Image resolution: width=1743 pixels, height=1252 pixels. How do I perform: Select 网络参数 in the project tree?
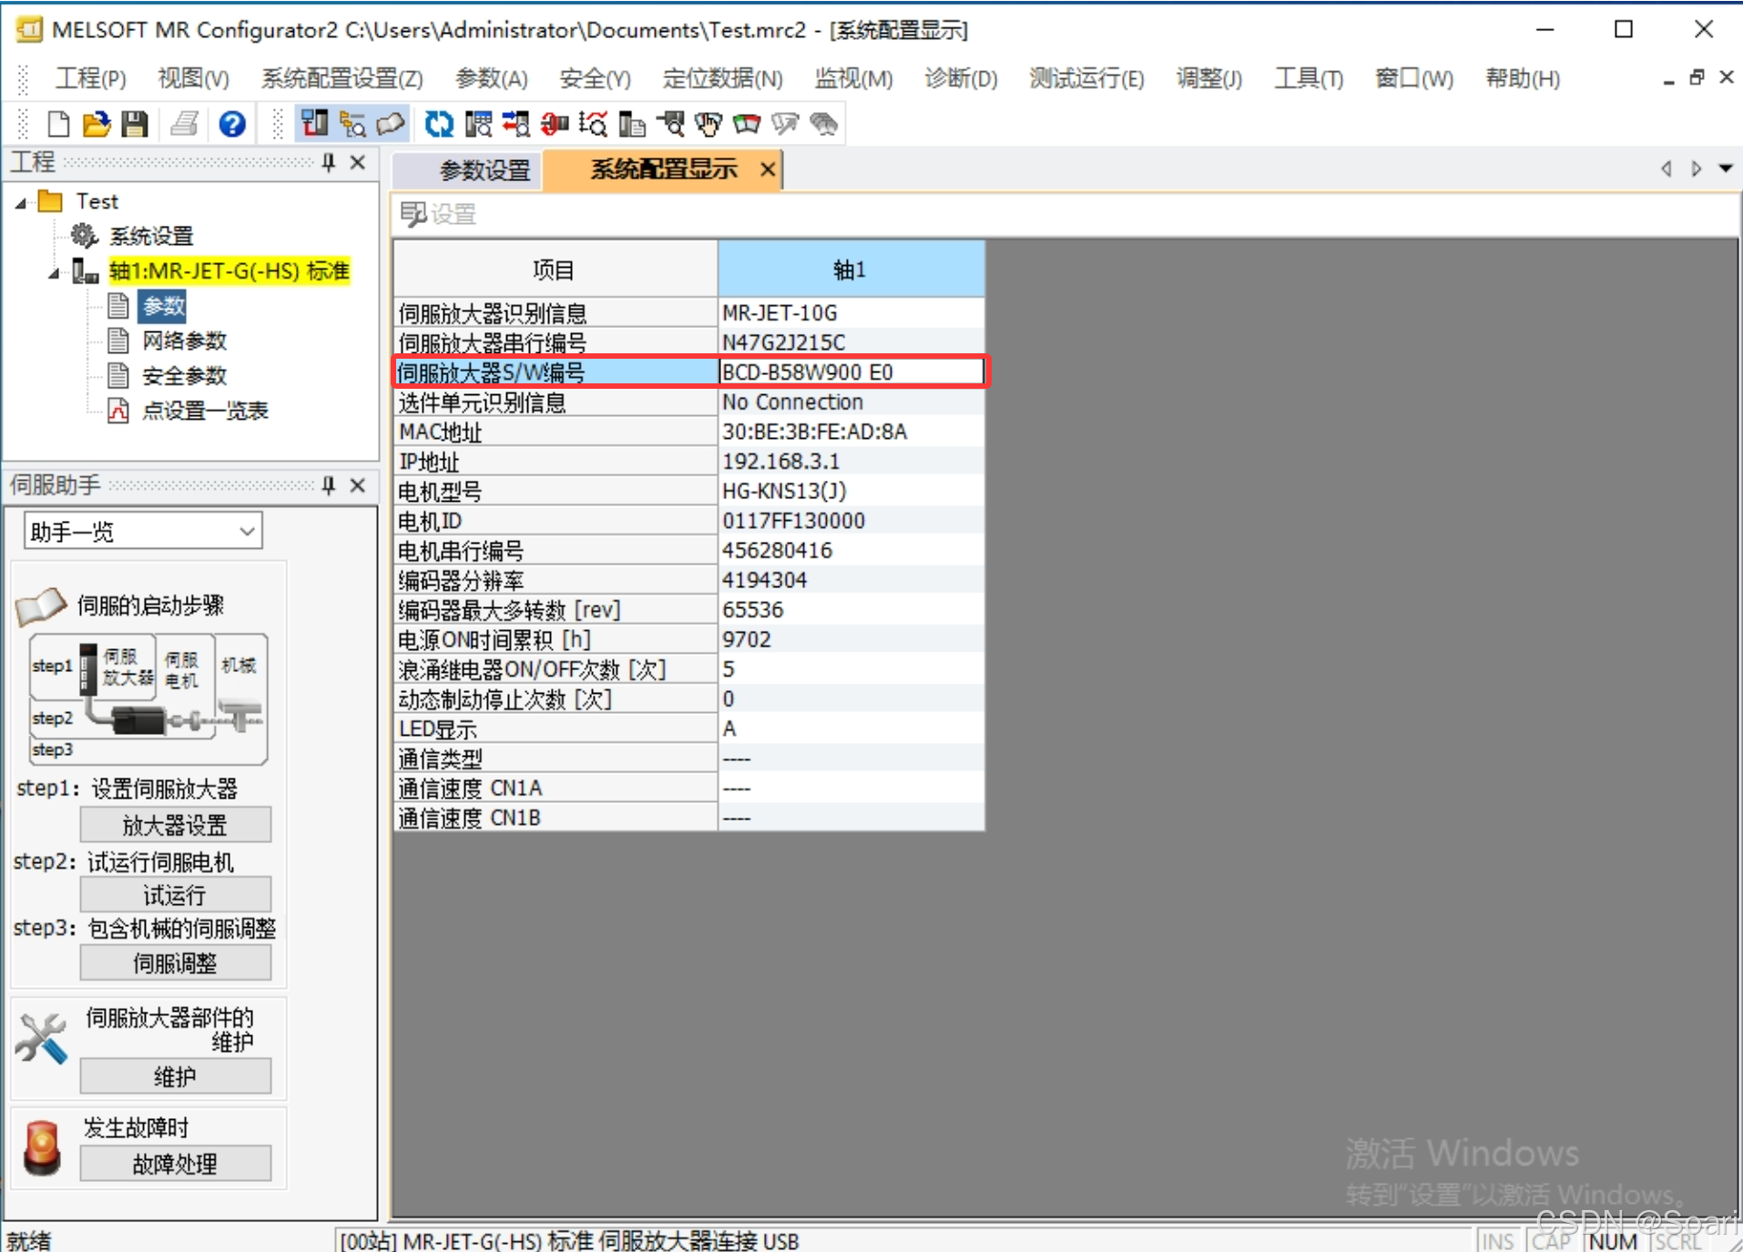tap(184, 341)
